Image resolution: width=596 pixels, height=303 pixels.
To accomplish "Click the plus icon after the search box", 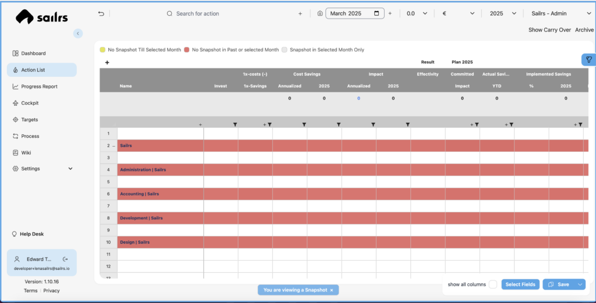I will pos(300,13).
